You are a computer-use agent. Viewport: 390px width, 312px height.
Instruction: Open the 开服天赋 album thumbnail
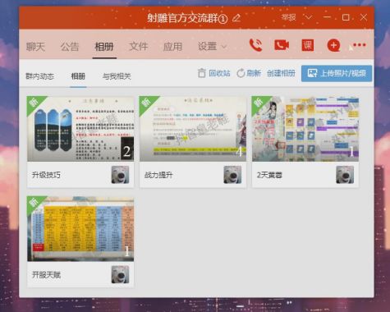[80, 228]
